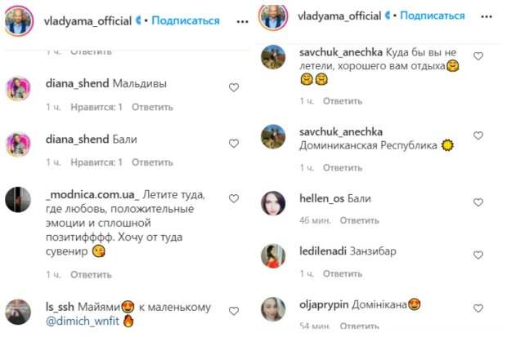Screen dimensions: 507x337
Task: Open the _modnica.com.ua_ username
Action: click(x=92, y=195)
